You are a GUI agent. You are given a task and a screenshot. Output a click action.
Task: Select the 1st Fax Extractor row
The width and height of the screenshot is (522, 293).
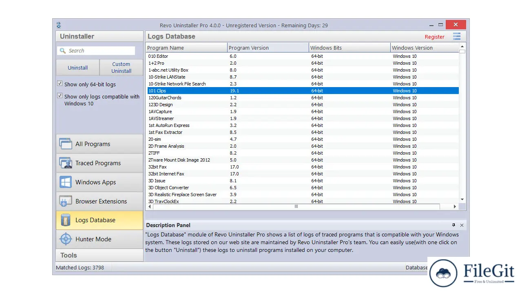coord(303,132)
